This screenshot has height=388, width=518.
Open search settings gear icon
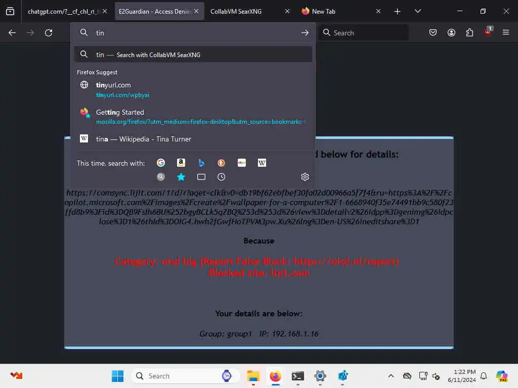pyautogui.click(x=305, y=177)
